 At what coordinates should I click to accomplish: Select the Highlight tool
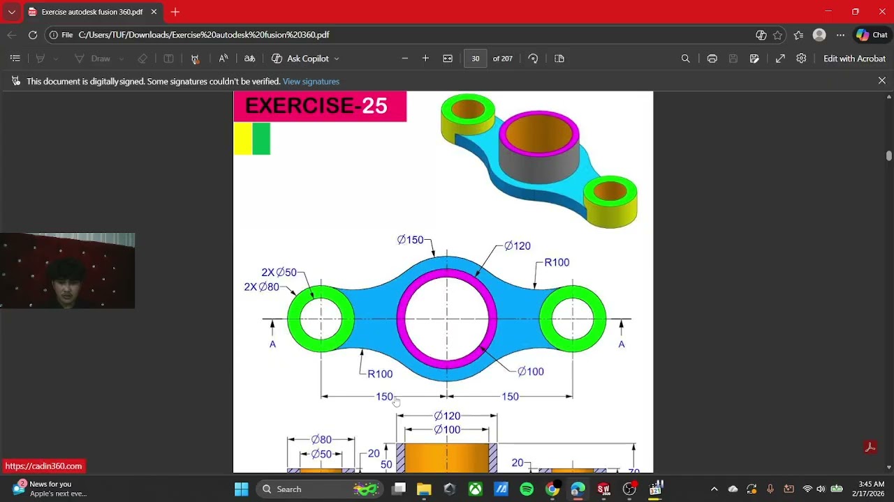tap(41, 59)
